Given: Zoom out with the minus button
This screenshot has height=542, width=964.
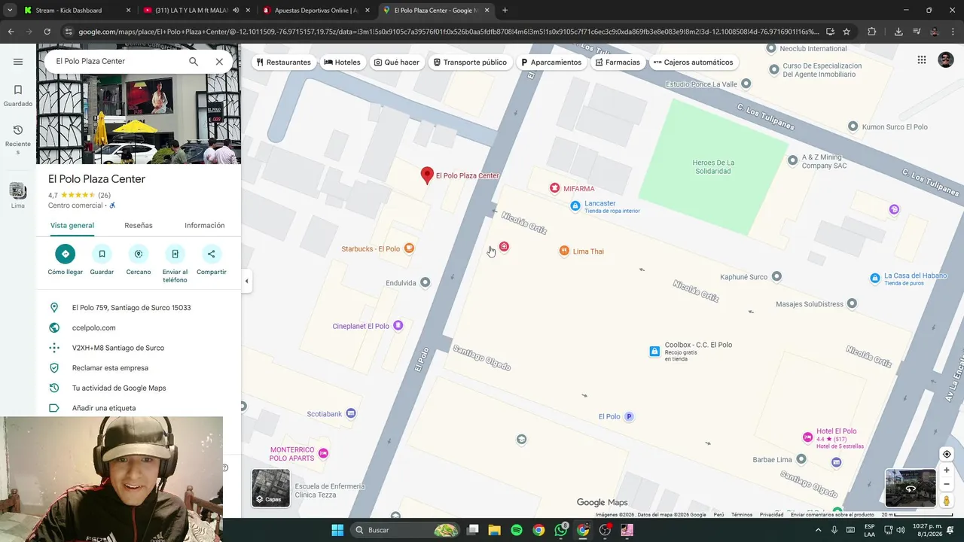Looking at the screenshot, I should coord(947,484).
